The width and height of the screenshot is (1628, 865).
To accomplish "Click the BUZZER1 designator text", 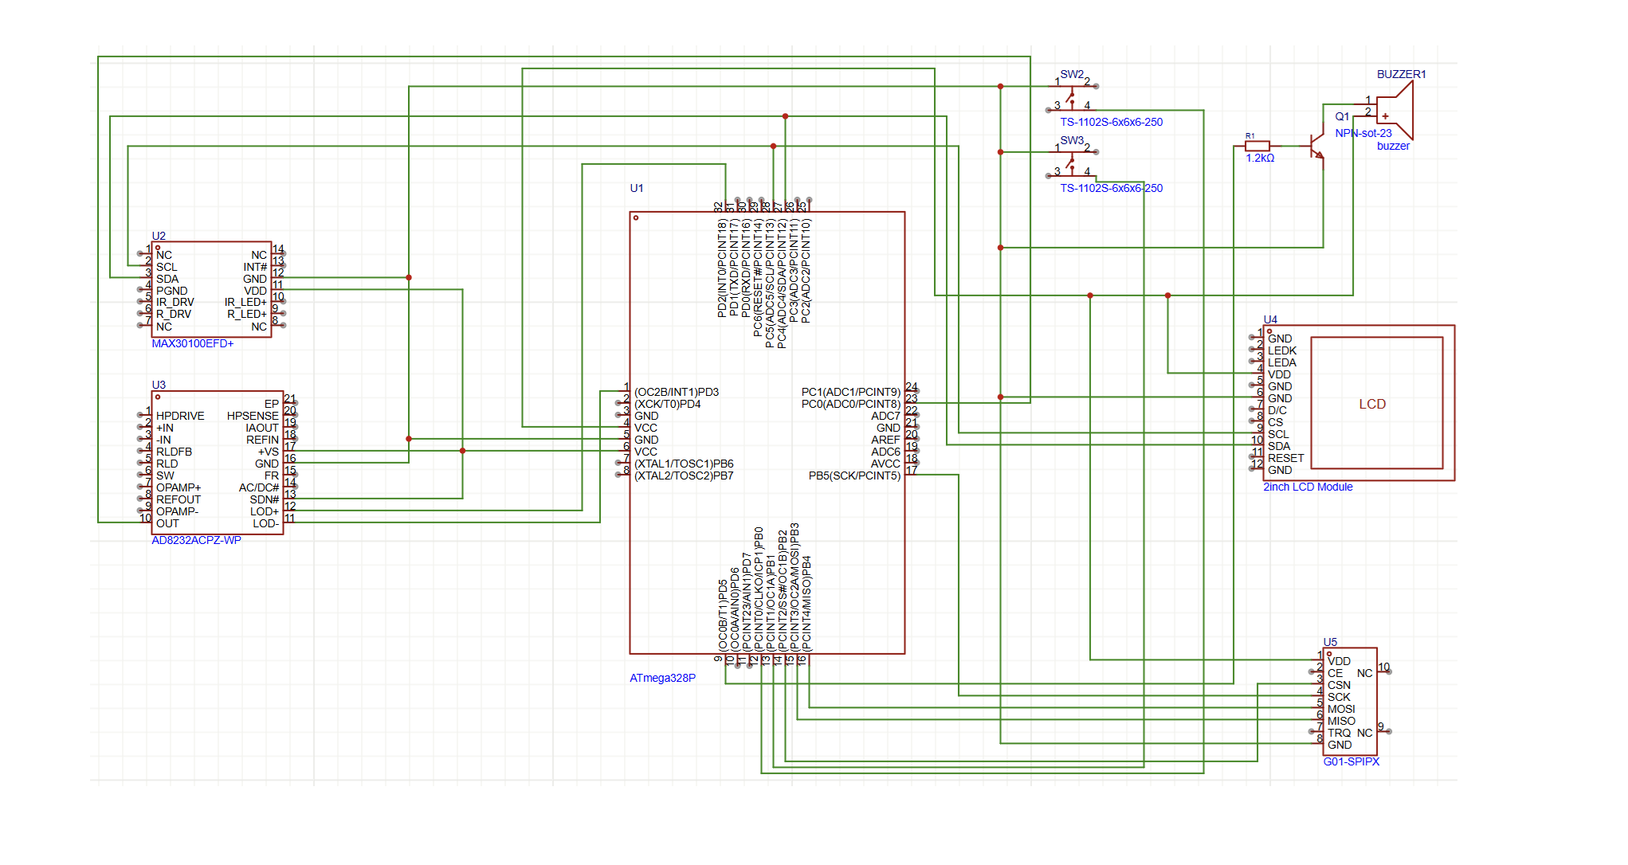I will point(1402,74).
